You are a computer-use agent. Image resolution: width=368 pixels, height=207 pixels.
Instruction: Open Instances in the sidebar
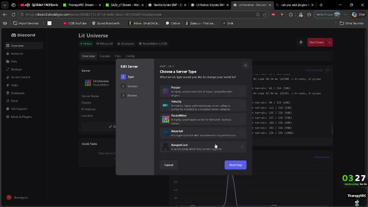click(17, 53)
